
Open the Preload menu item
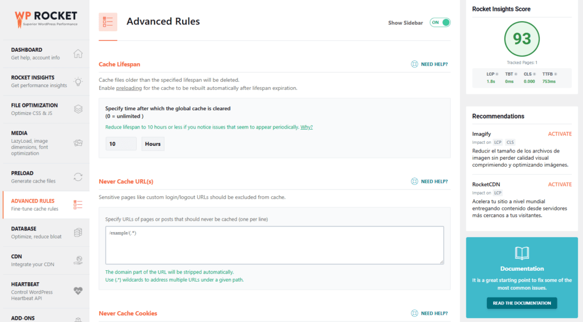[x=46, y=177]
